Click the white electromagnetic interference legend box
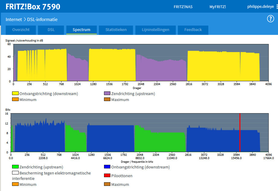 tap(15, 173)
